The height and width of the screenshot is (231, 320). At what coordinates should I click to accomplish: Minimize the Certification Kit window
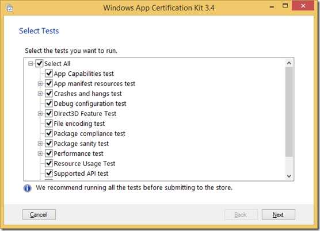pyautogui.click(x=272, y=7)
